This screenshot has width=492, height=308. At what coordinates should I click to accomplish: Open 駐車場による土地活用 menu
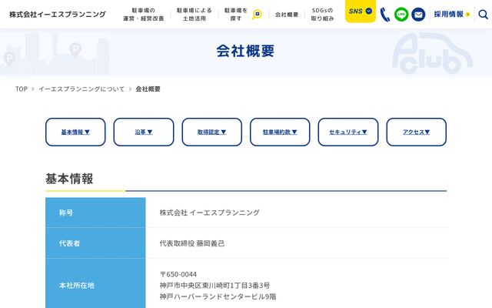(194, 15)
